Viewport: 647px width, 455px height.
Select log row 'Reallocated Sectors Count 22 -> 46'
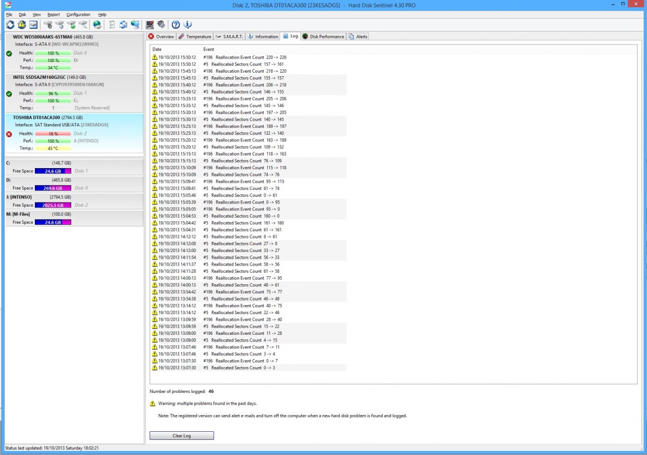(249, 313)
